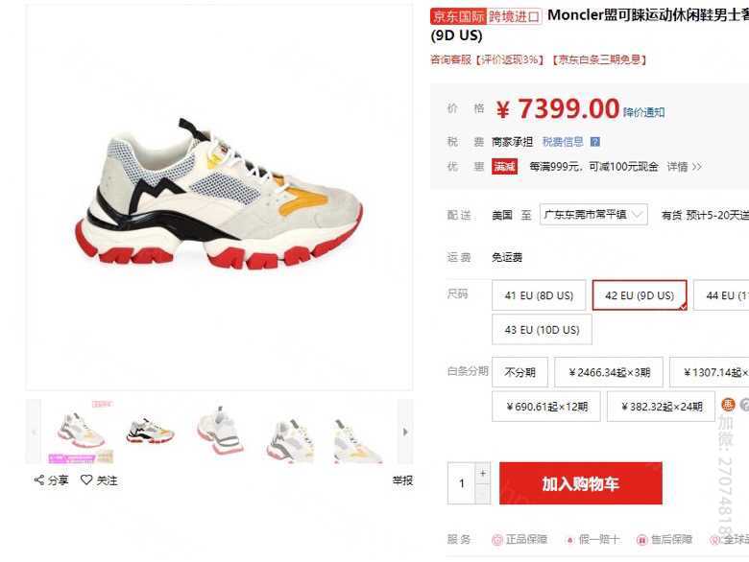Screen dimensions: 749x562
Task: Click the authentic guarantee service icon
Action: pyautogui.click(x=497, y=540)
